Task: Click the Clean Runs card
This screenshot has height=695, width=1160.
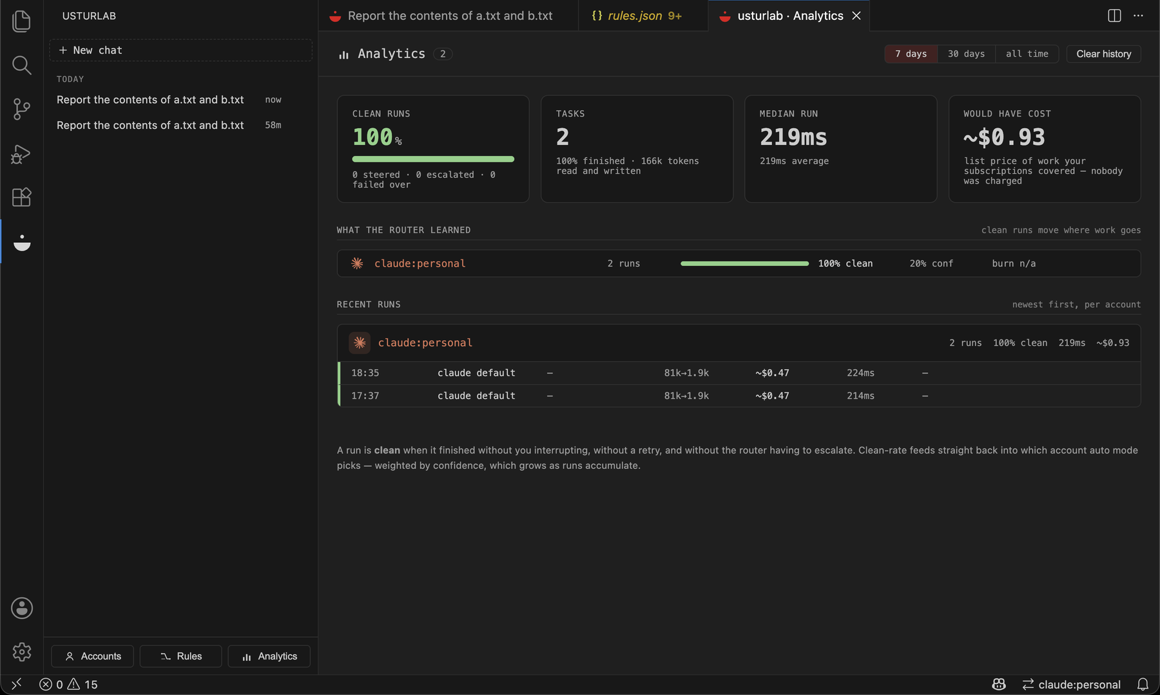Action: pos(433,149)
